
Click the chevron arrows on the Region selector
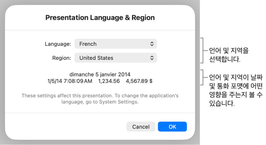(152, 58)
